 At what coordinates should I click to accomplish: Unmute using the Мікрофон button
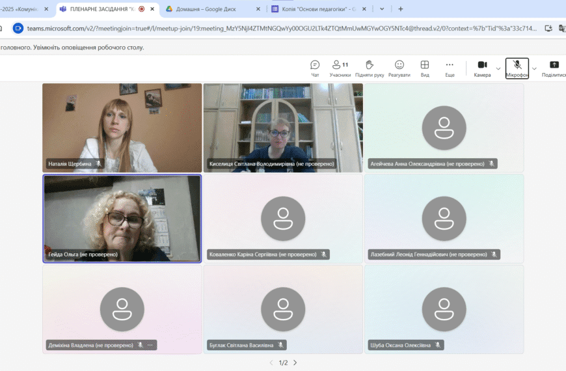coord(517,68)
